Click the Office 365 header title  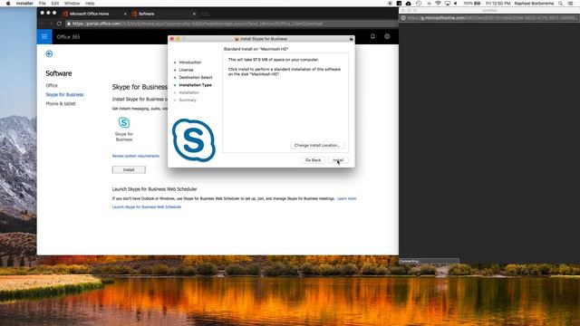pos(69,36)
